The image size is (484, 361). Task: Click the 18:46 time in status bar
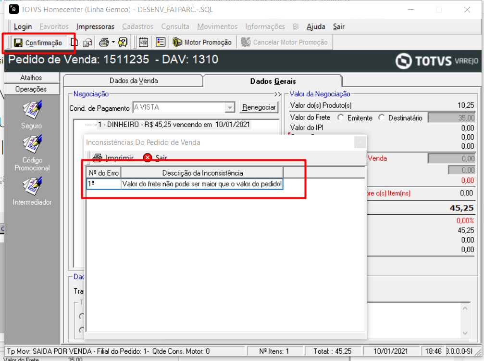point(433,351)
